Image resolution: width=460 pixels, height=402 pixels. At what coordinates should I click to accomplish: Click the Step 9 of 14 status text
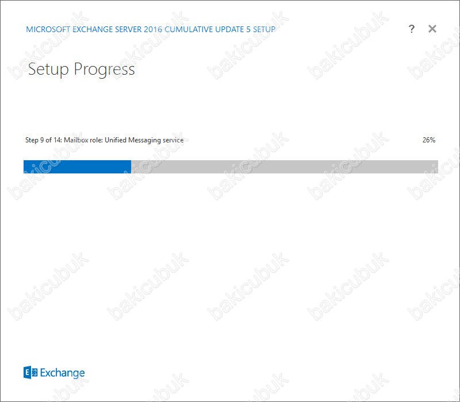coord(104,140)
